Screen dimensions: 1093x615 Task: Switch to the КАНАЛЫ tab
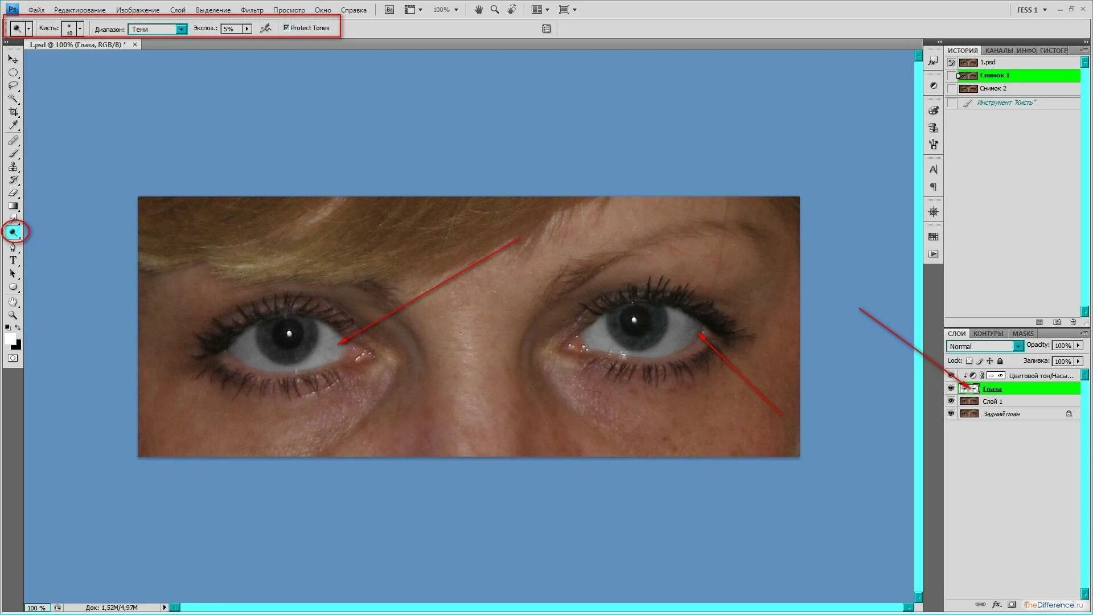click(x=998, y=50)
